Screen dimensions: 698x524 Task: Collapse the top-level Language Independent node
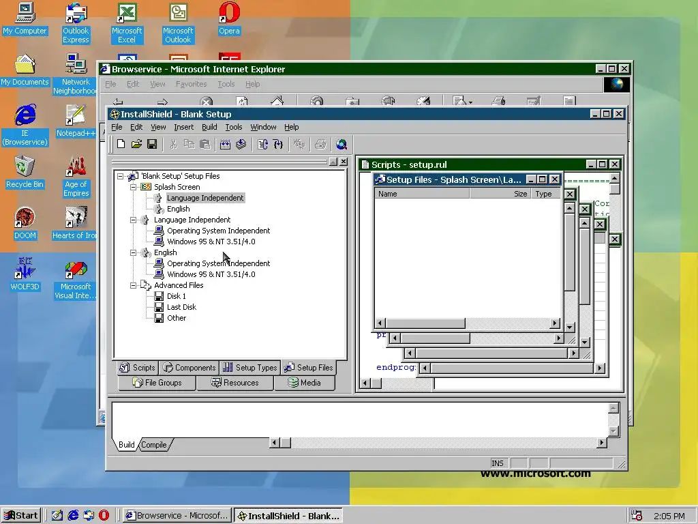[x=133, y=220]
